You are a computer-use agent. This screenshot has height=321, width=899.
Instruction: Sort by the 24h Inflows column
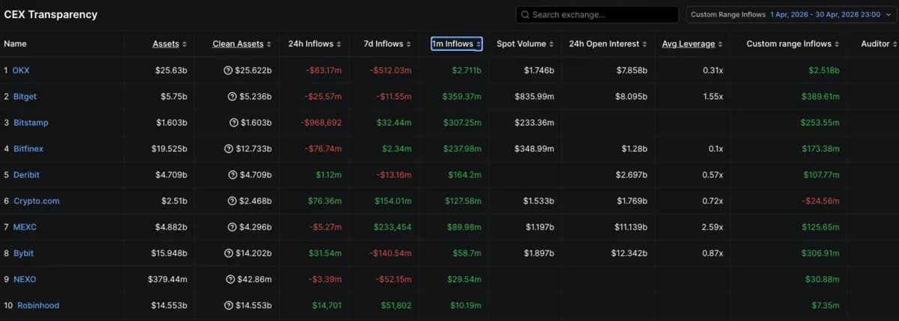[315, 44]
